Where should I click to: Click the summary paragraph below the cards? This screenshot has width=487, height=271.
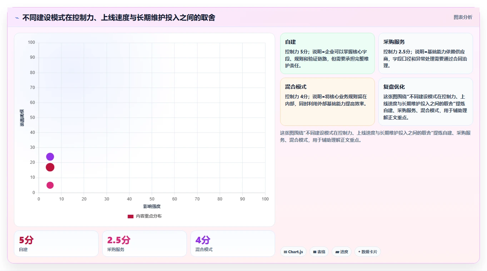(x=376, y=136)
